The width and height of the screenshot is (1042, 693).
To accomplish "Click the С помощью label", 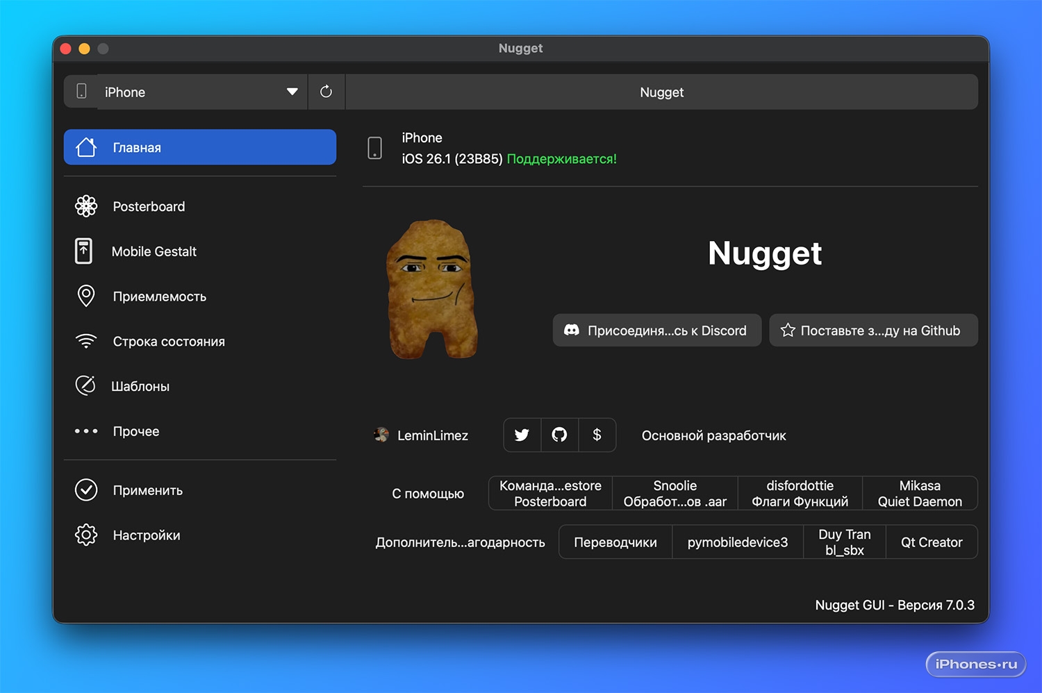I will coord(428,494).
